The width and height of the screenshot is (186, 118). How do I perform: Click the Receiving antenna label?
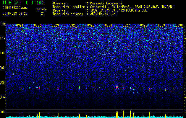[68, 14]
